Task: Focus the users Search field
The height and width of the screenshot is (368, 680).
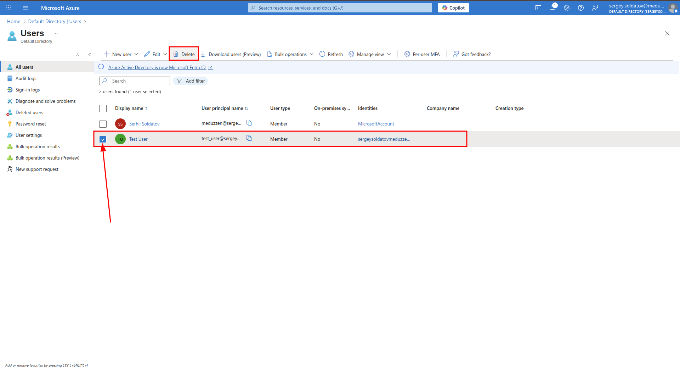Action: 135,81
